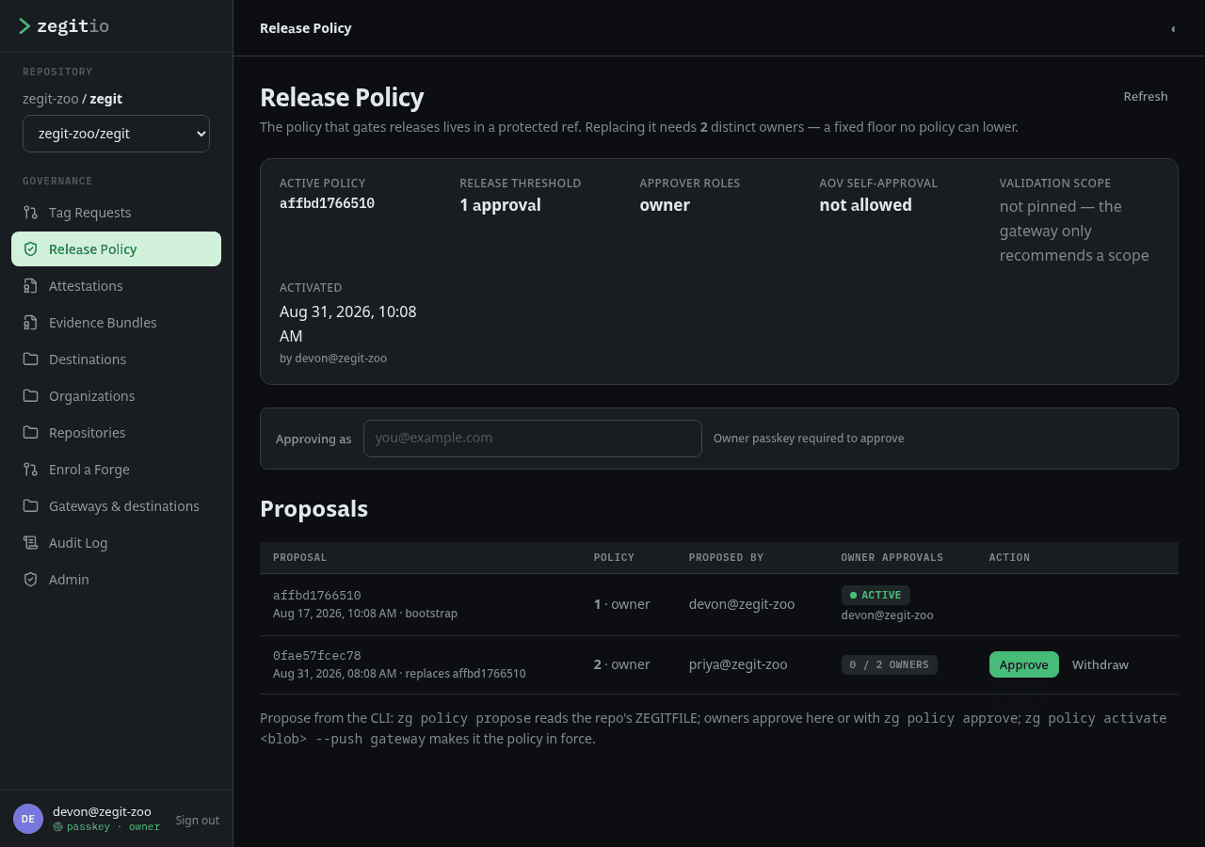This screenshot has height=847, width=1205.
Task: Click the PROPOSAL column header
Action: [300, 557]
